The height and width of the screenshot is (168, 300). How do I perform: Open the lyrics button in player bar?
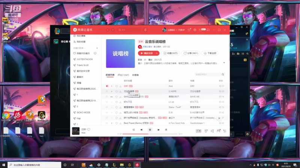166,130
